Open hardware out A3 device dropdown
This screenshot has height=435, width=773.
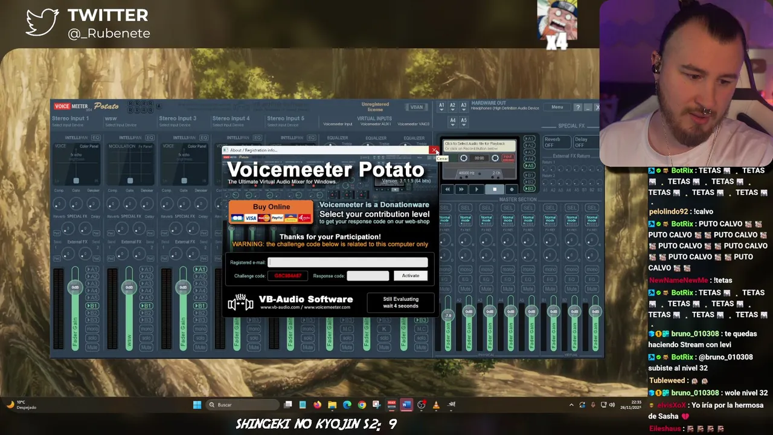464,106
